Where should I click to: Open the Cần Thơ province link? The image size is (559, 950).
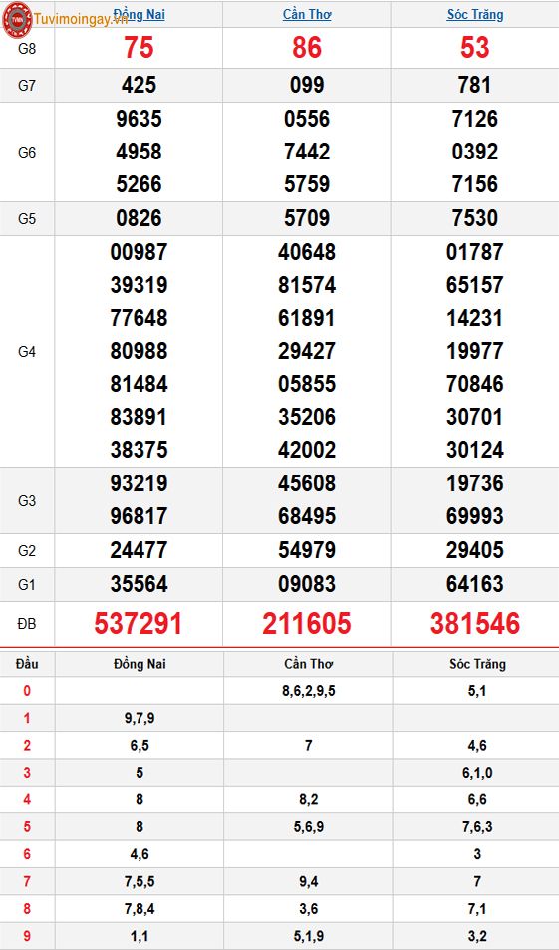307,15
